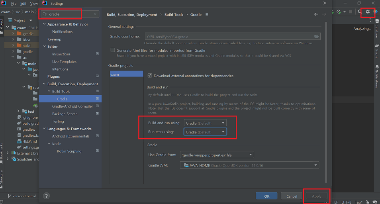Open the IDE settings gear icon
Image resolution: width=380 pixels, height=204 pixels.
368,12
